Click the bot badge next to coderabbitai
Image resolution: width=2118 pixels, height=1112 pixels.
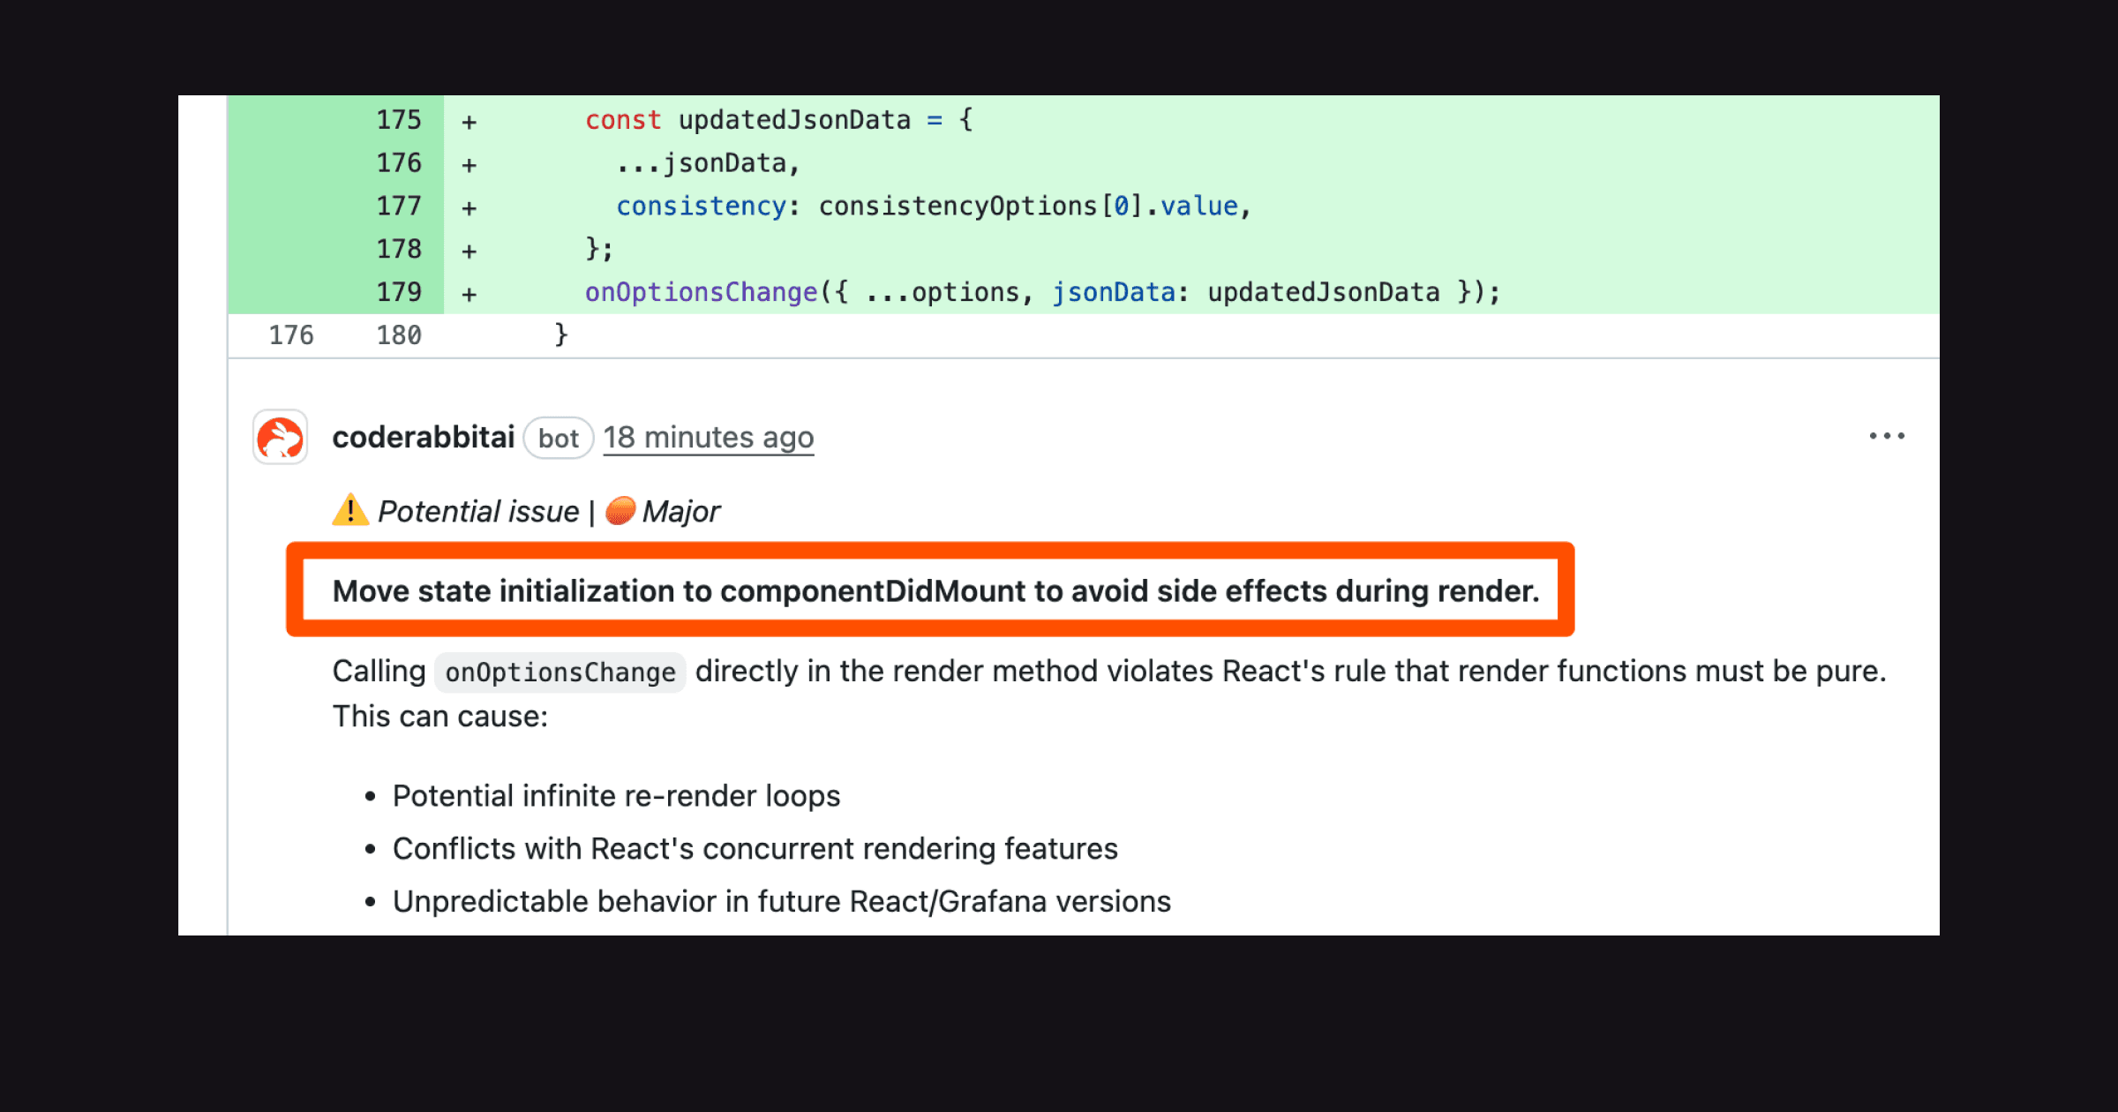click(558, 438)
